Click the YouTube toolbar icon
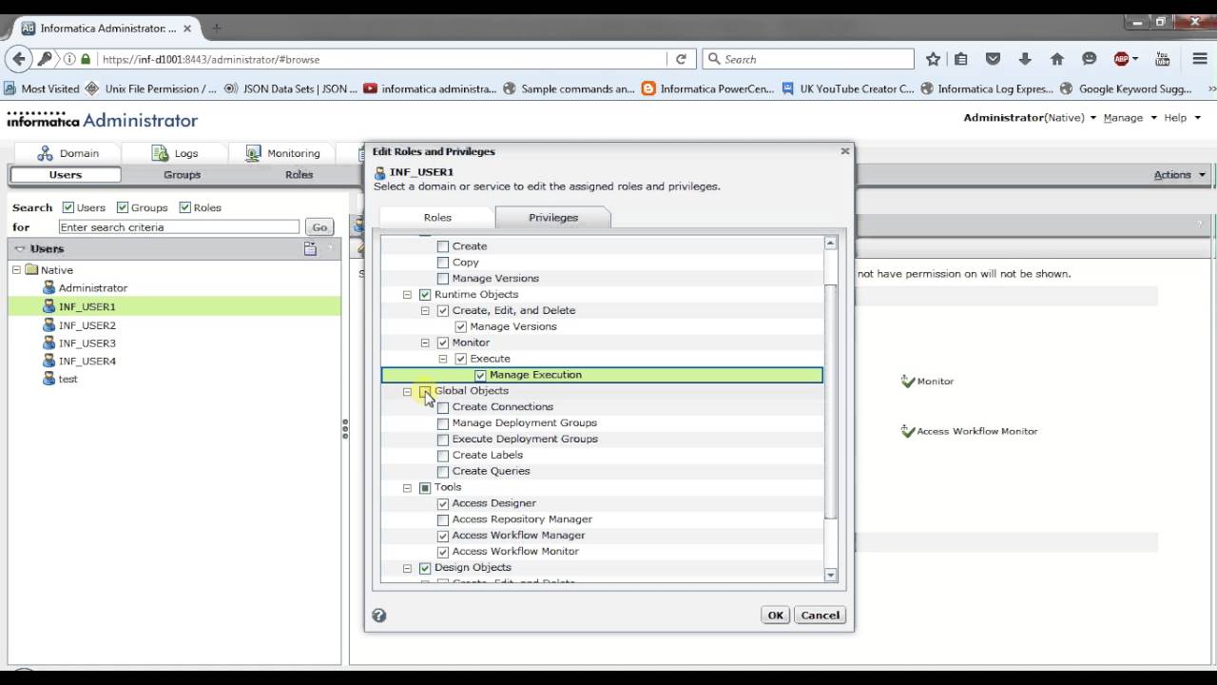Screen dimensions: 1217x685 click(1163, 59)
